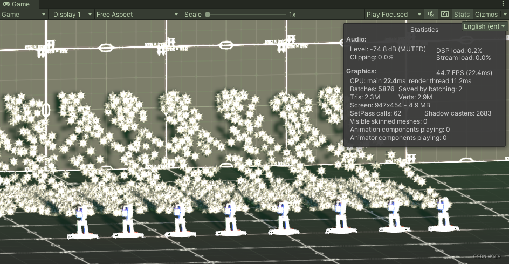The image size is (509, 264).
Task: Click the SetPass calls: 62 text
Action: pos(376,113)
